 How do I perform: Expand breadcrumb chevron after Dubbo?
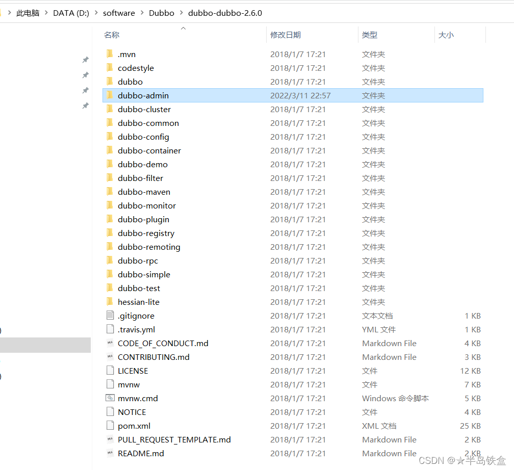182,13
